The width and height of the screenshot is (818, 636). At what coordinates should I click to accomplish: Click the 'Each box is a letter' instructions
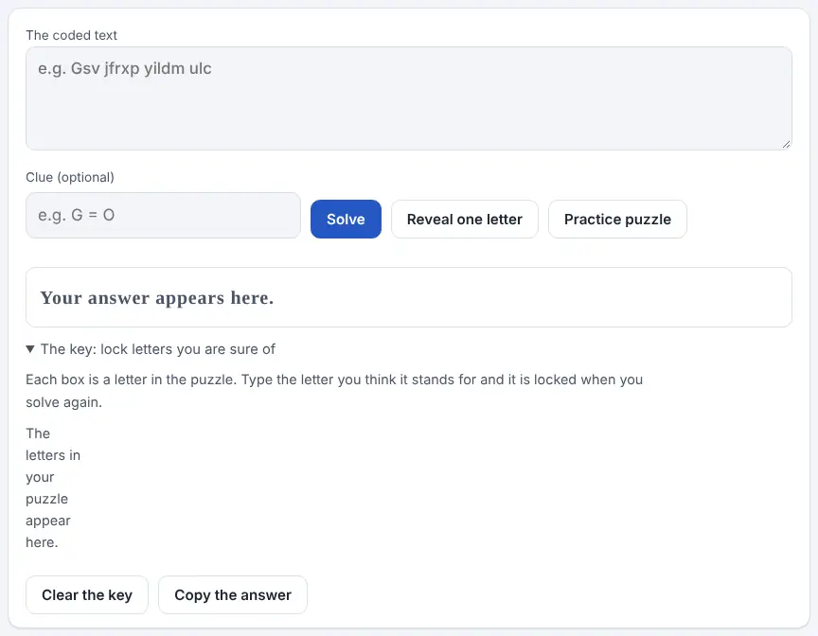click(334, 391)
